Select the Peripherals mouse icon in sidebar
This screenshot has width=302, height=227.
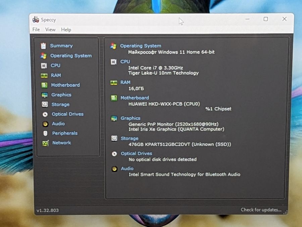(45, 133)
